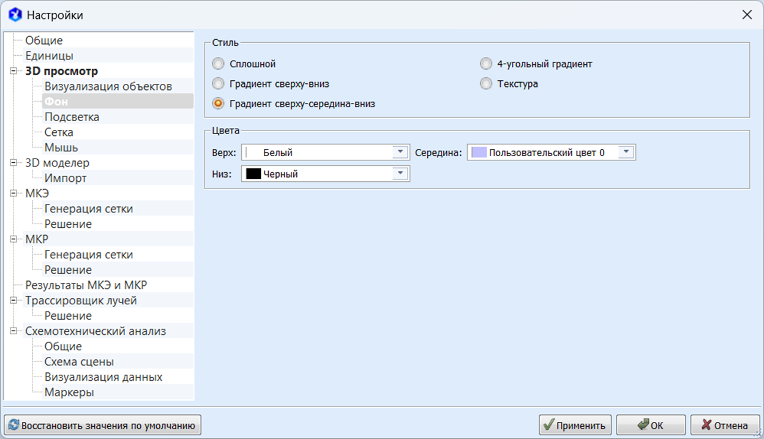Select the 4-угольный градиент option
Screen dimensions: 764x439
pos(486,64)
